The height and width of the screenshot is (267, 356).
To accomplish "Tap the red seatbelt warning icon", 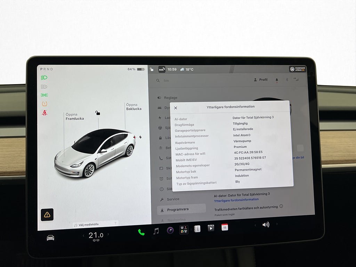I will (x=44, y=113).
